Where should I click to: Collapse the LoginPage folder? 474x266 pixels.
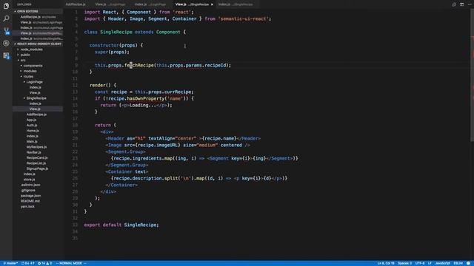point(34,82)
